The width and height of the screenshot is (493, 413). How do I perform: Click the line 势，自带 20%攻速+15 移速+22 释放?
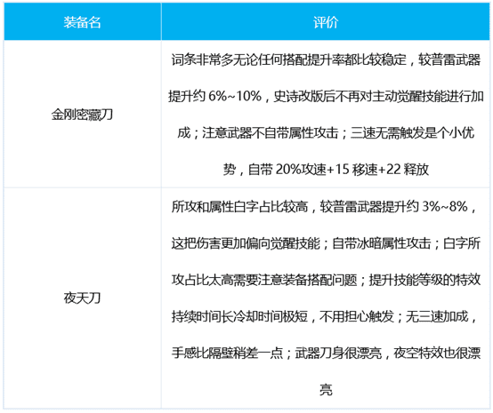326,170
